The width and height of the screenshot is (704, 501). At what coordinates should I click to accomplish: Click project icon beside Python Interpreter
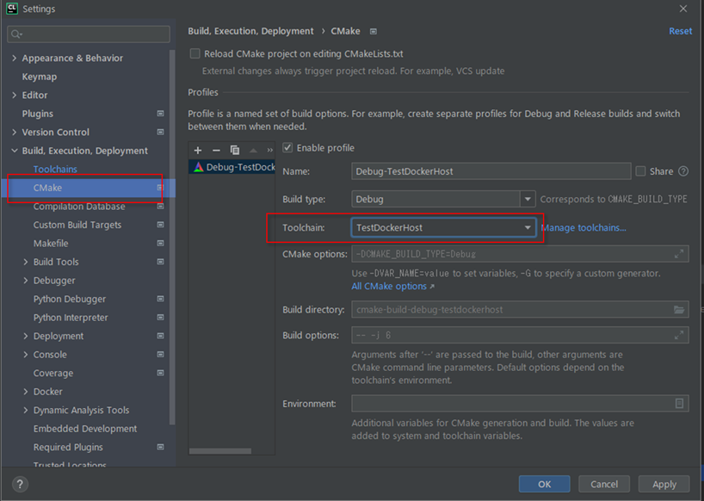(x=160, y=317)
